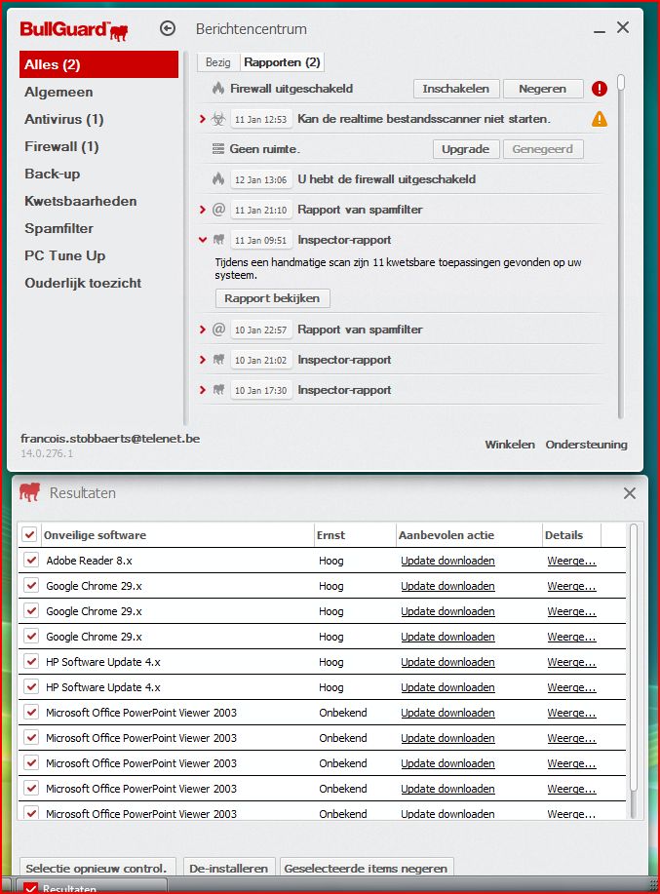
Task: Open the Back-up category
Action: [52, 174]
